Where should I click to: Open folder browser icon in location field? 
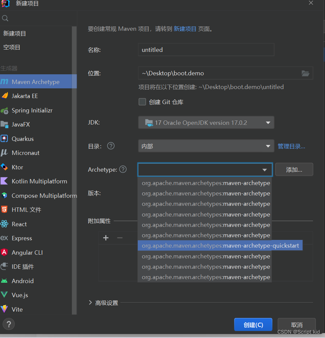click(x=305, y=73)
